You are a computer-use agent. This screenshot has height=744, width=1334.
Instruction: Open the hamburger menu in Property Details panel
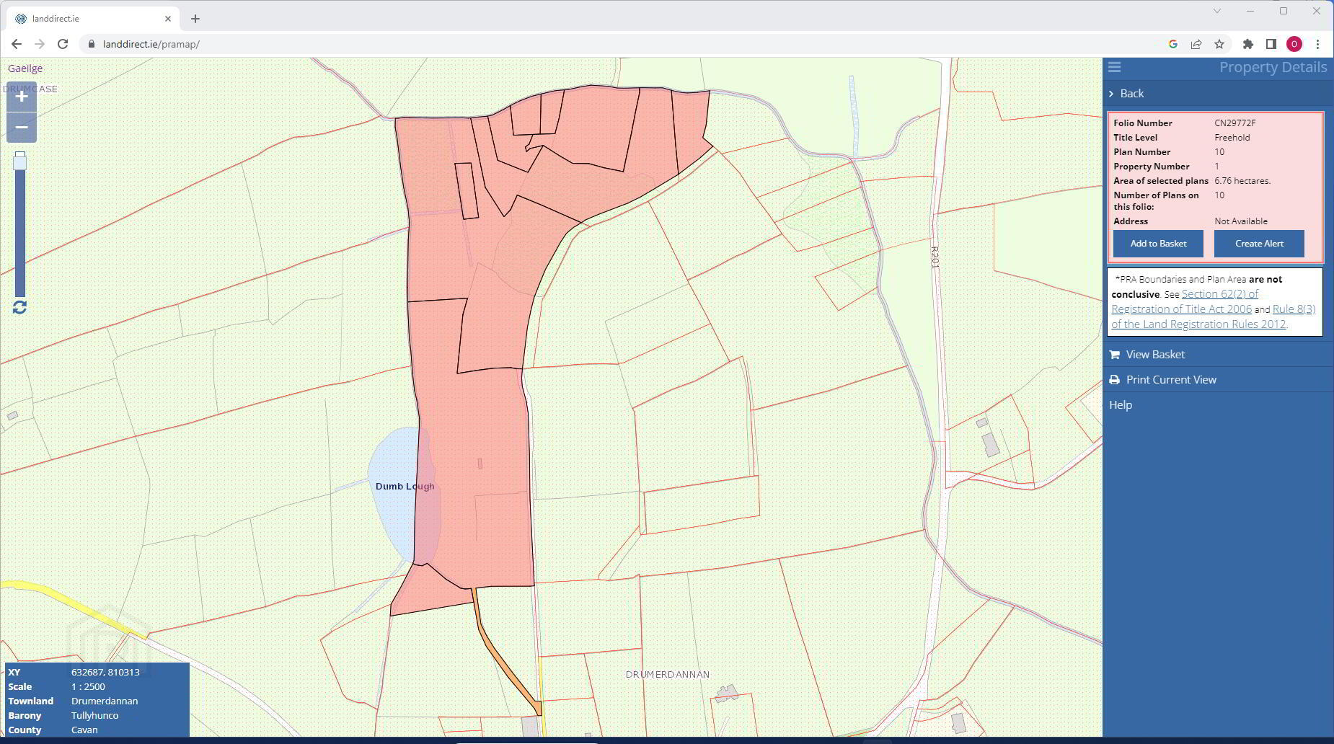click(1115, 67)
